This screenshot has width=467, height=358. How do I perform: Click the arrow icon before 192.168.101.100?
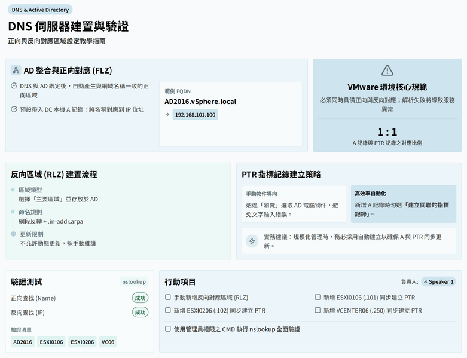167,114
